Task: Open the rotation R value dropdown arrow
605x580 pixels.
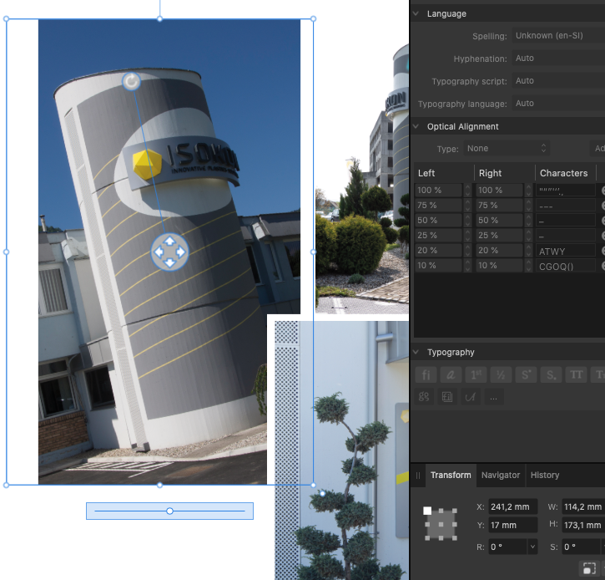Action: coord(533,547)
